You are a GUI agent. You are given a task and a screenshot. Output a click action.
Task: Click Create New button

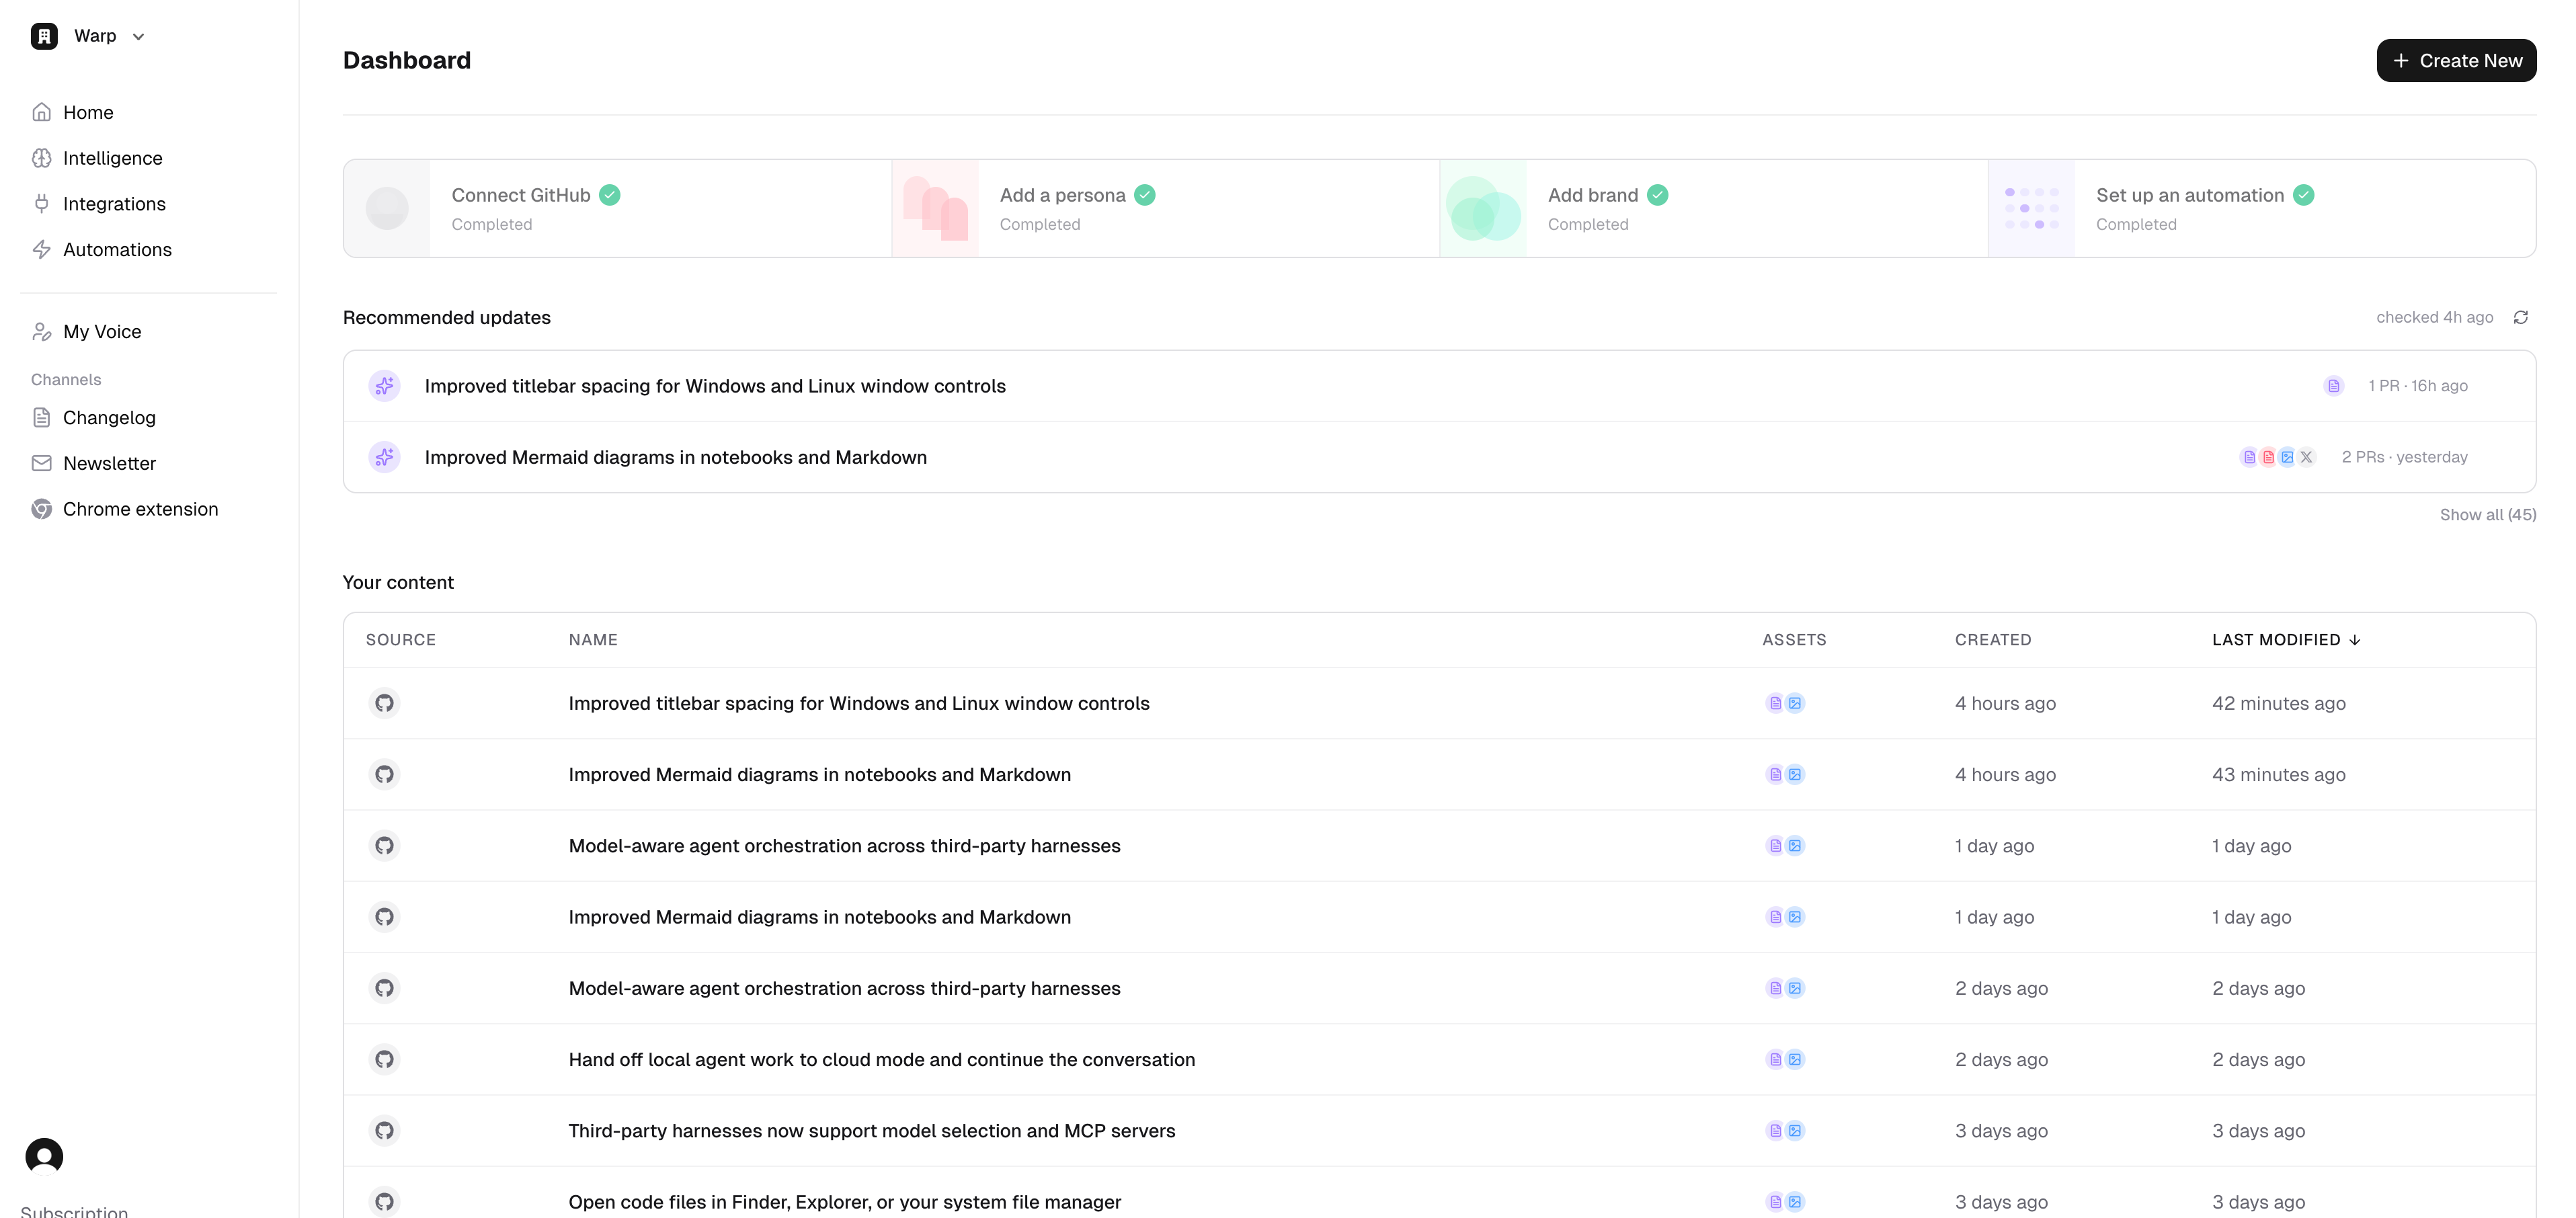click(x=2456, y=61)
